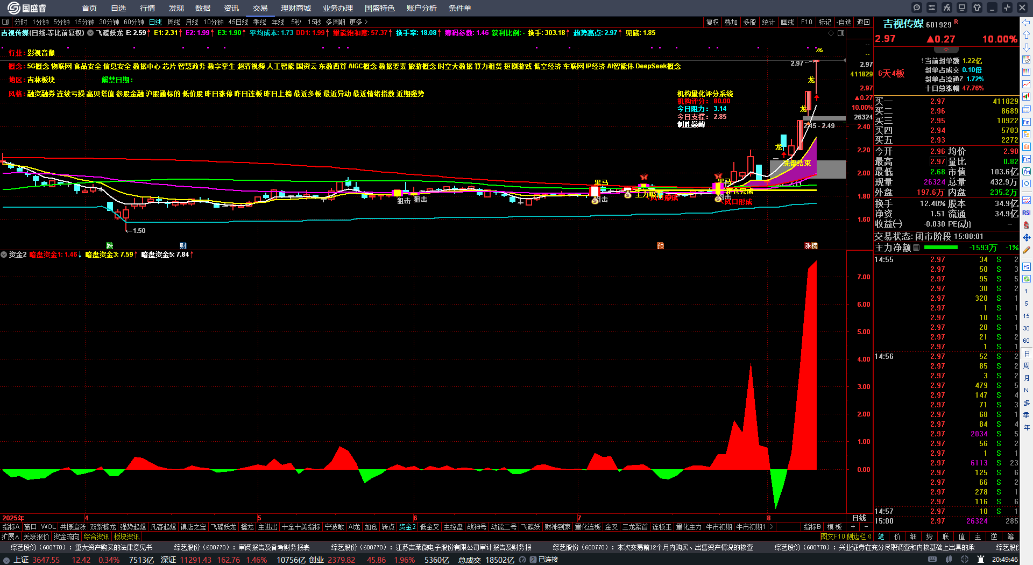Screen dimensions: 1033x565
Task: Switch to the 日线 daily period
Action: click(155, 22)
